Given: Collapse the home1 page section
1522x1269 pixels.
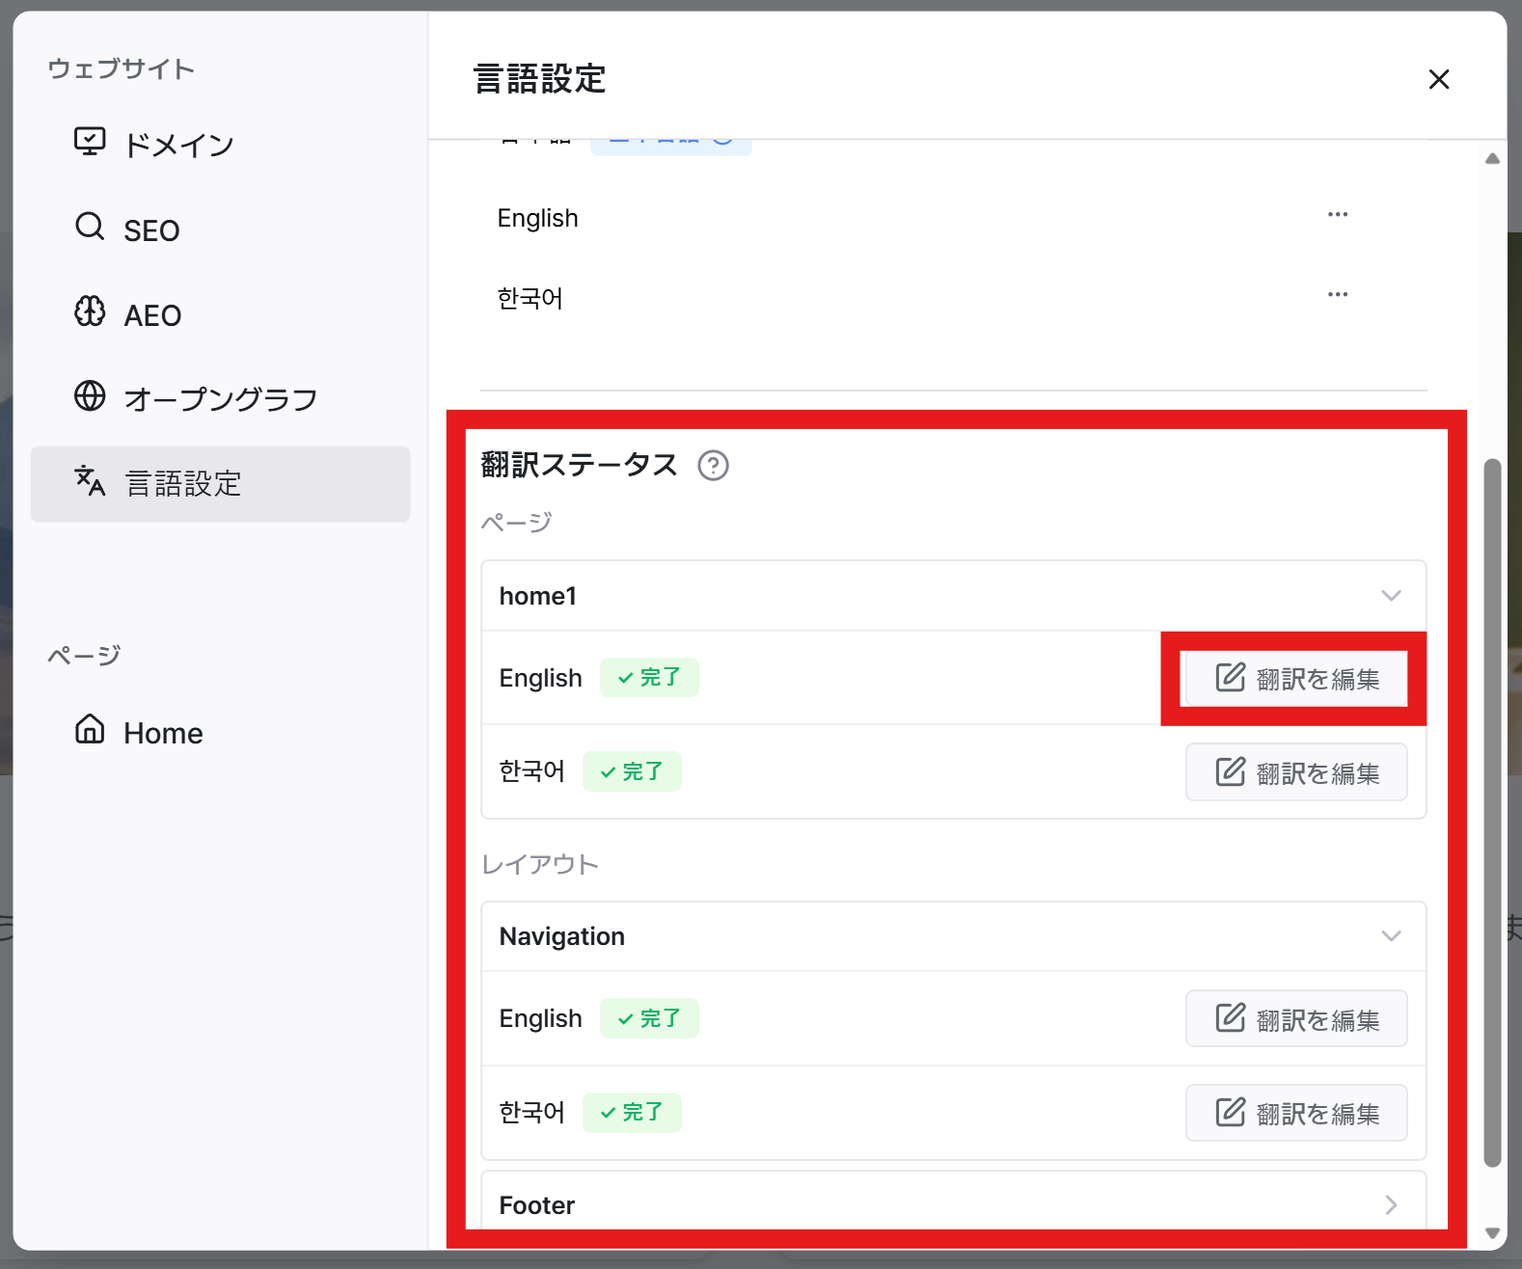Looking at the screenshot, I should [1391, 595].
